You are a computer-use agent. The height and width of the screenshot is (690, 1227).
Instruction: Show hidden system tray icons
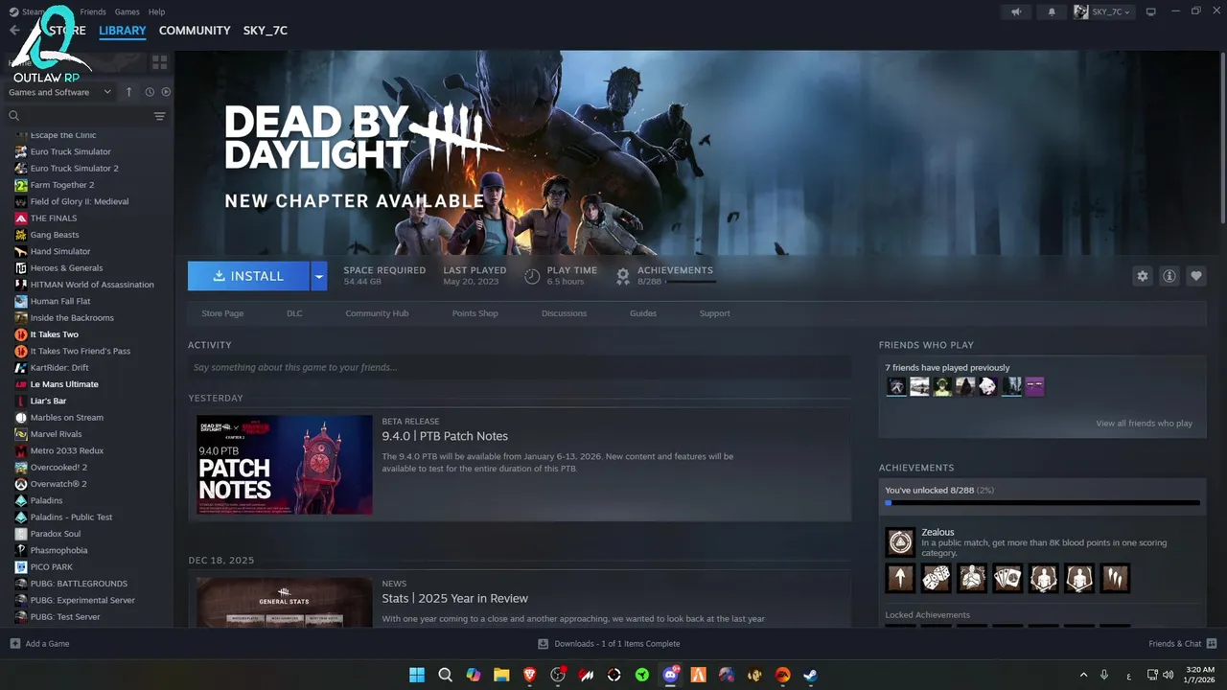point(1083,675)
